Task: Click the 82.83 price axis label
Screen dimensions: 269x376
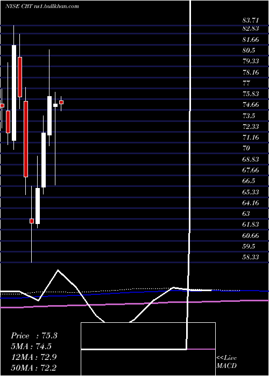Action: [251, 28]
